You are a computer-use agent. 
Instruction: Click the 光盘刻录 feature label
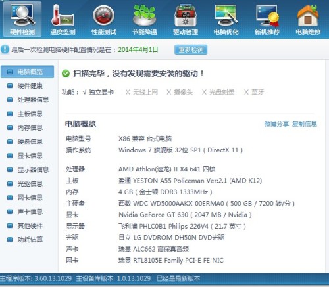pyautogui.click(x=222, y=92)
